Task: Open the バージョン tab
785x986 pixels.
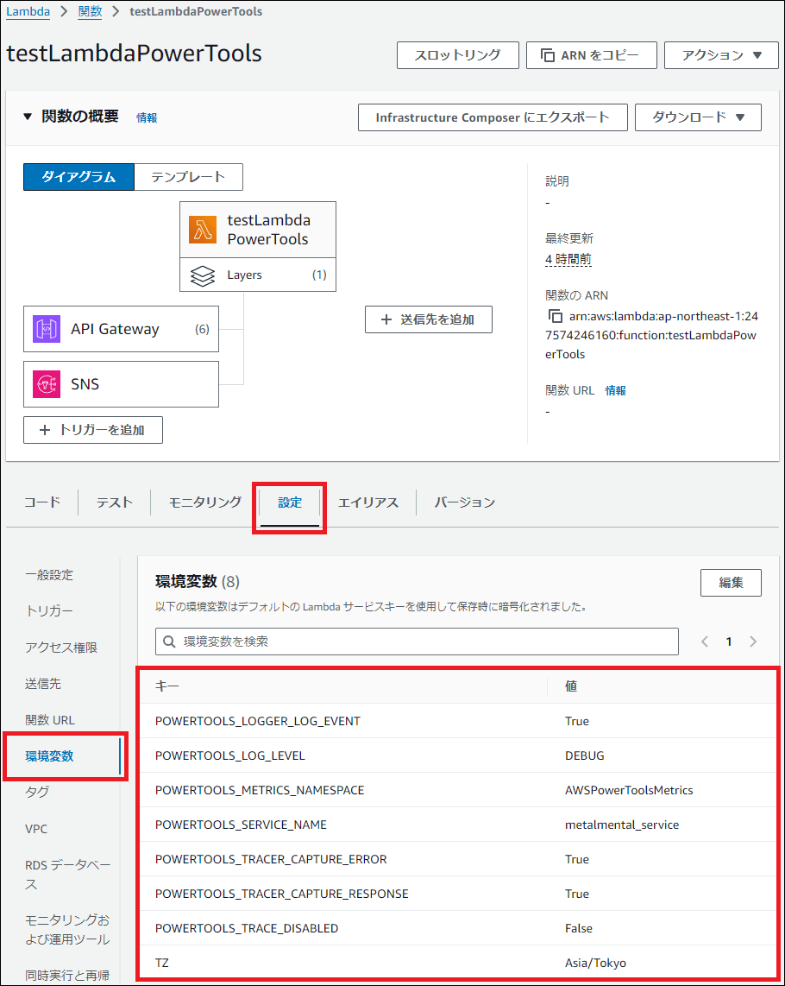Action: pyautogui.click(x=464, y=502)
